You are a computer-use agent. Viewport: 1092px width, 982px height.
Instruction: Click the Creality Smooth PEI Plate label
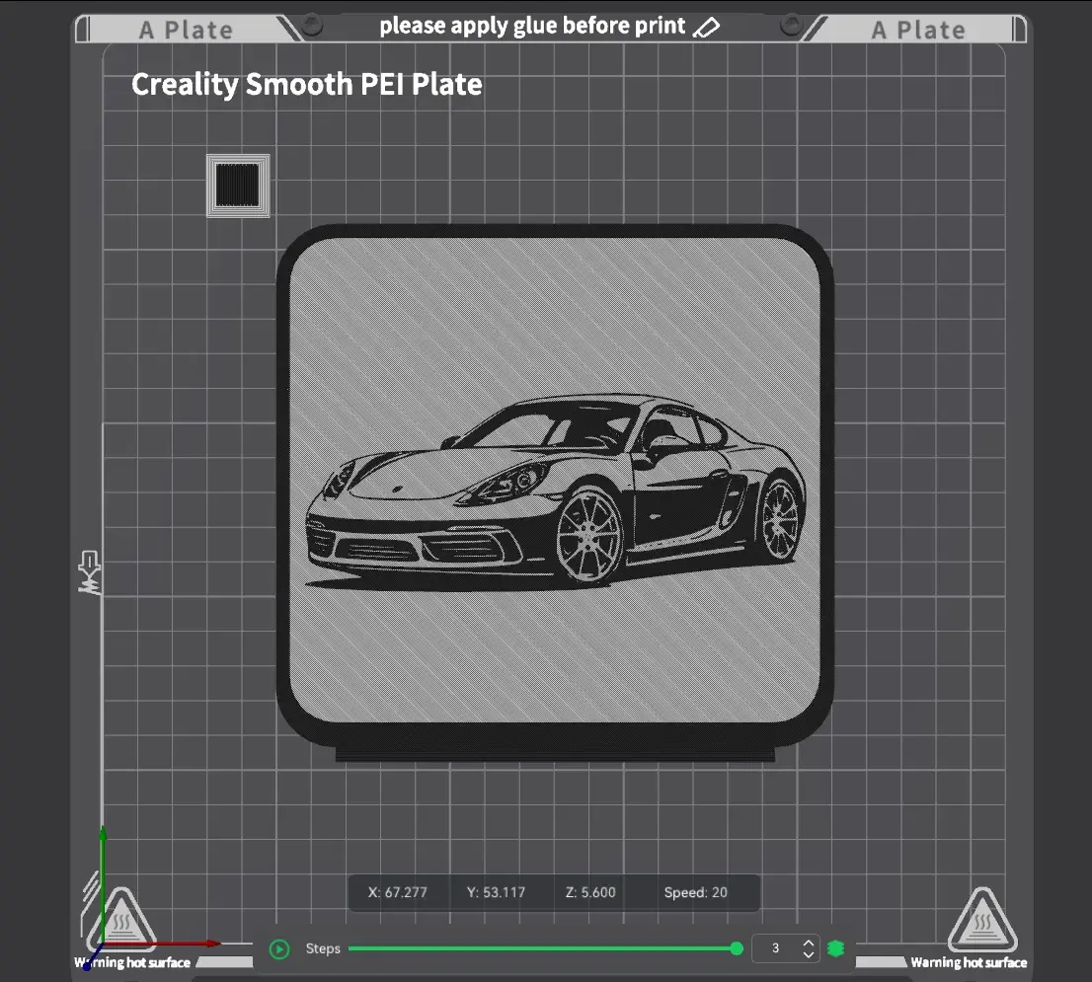pos(306,85)
